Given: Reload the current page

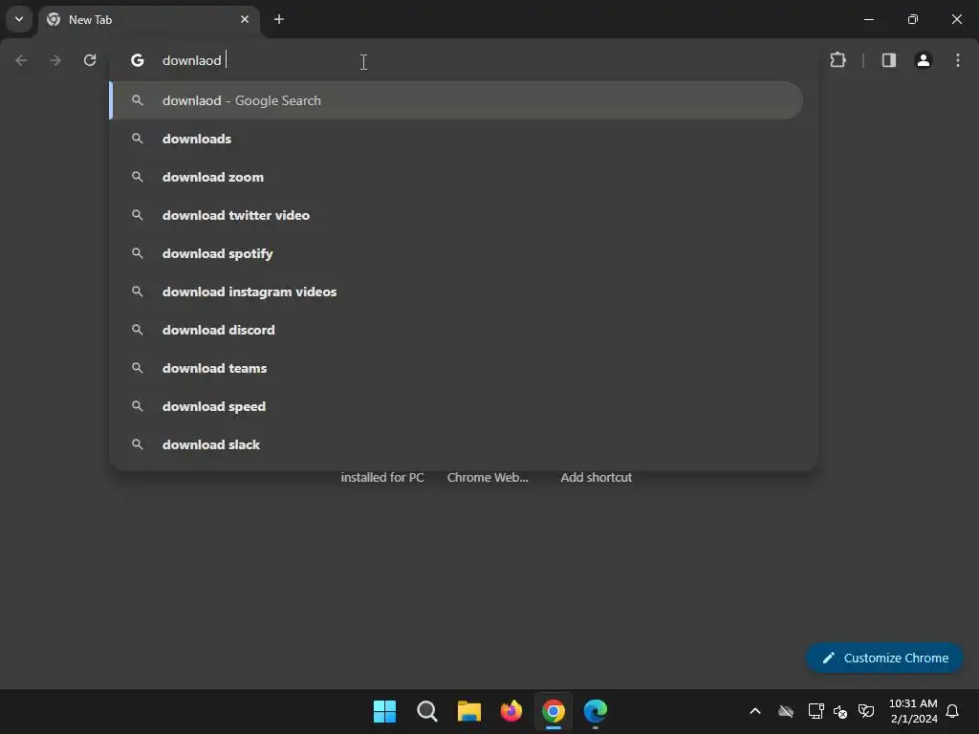Looking at the screenshot, I should coord(90,60).
